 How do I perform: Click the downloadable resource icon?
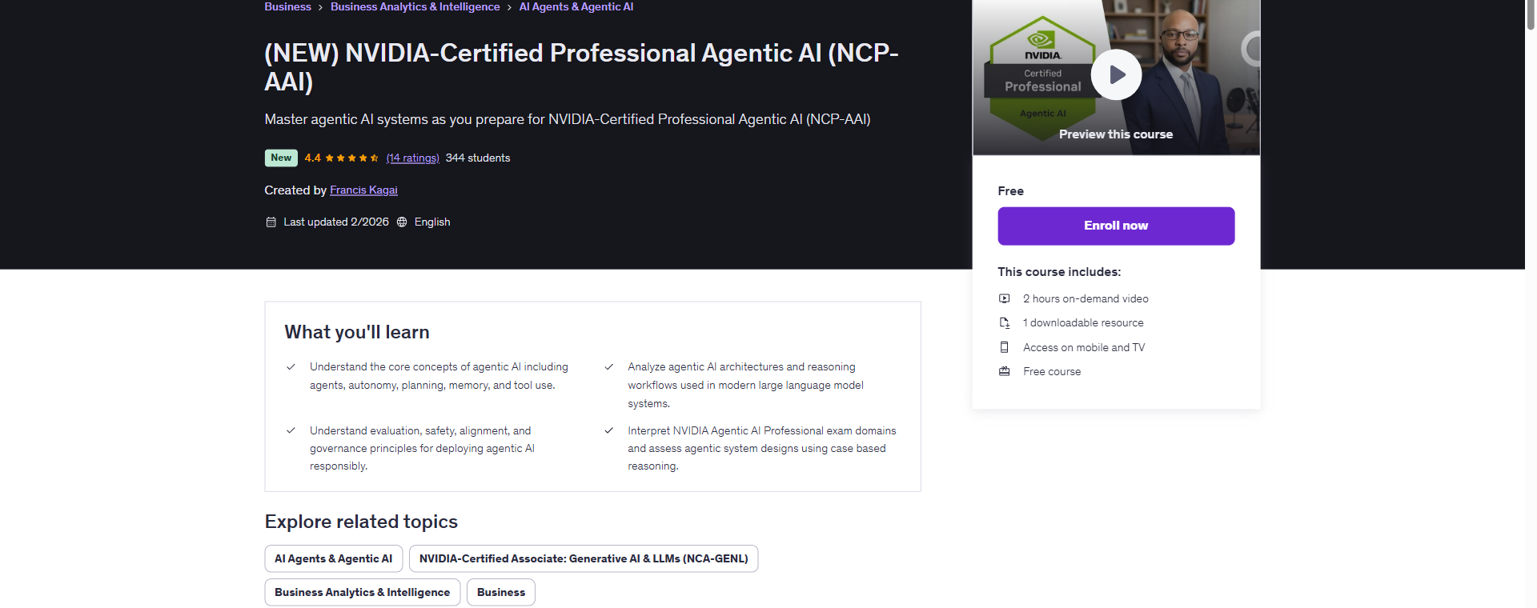[x=1004, y=322]
